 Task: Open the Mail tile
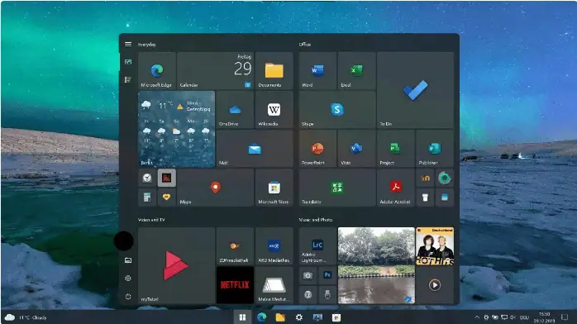click(255, 149)
